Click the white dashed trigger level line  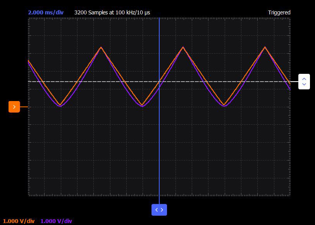pyautogui.click(x=129, y=82)
